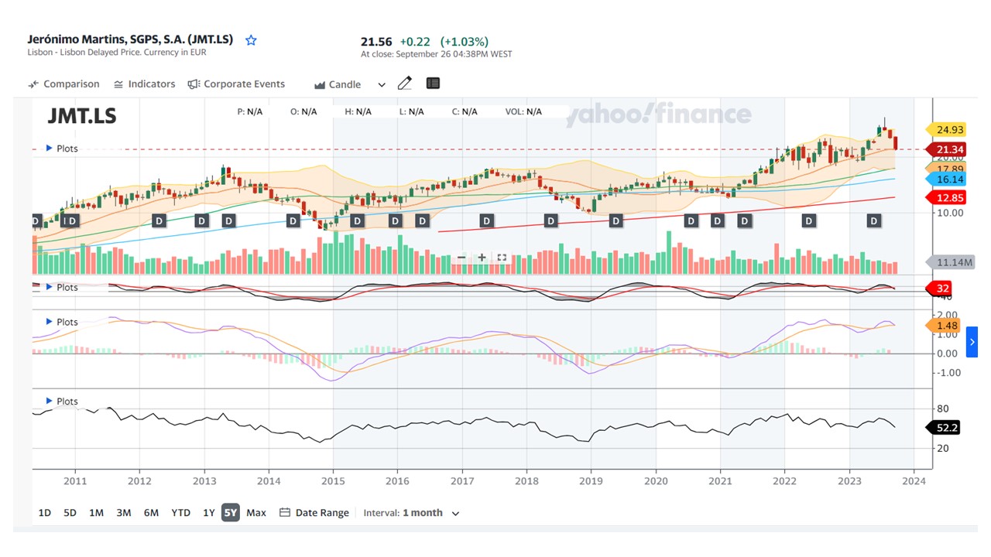Image resolution: width=991 pixels, height=557 pixels.
Task: Open the pencil drawing tools
Action: (x=404, y=84)
